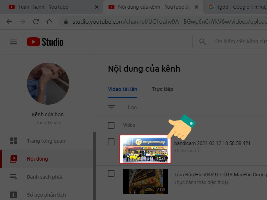
Task: Click the Số liệu phân tích chart icon
Action: (13, 195)
